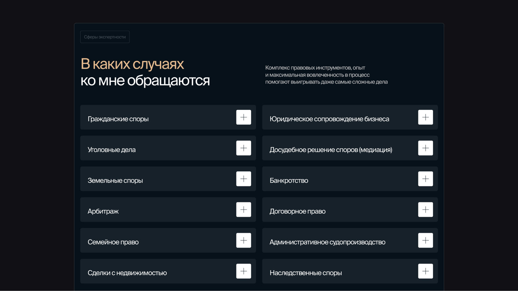The width and height of the screenshot is (518, 291).
Task: Select the Договорное право label
Action: 298,211
